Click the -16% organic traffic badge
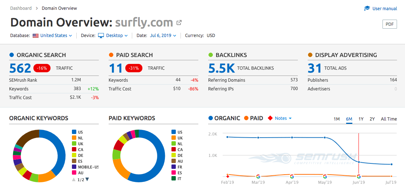405x191 pixels. (41, 68)
